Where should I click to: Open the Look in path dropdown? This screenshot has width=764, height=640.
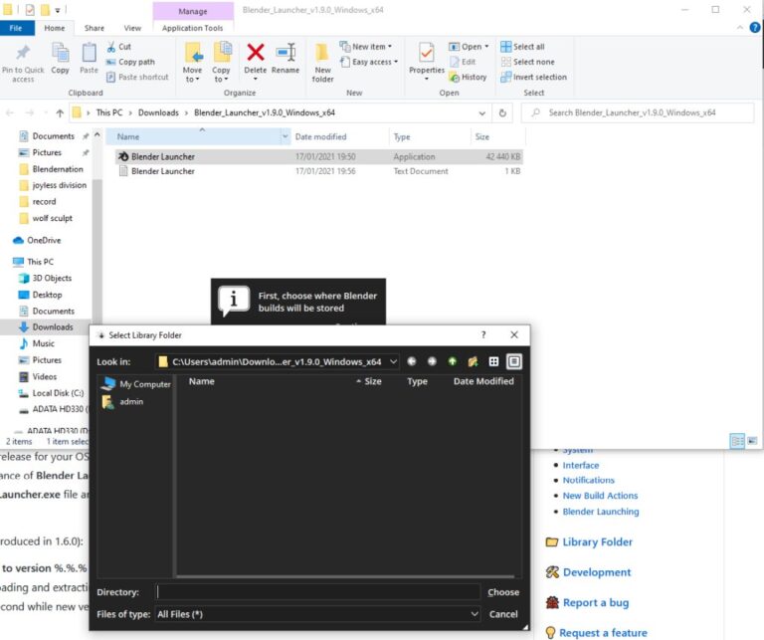pos(394,361)
